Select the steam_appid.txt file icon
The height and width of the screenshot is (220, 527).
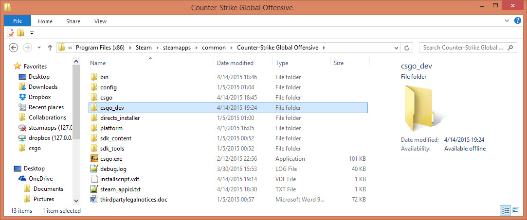pos(94,189)
